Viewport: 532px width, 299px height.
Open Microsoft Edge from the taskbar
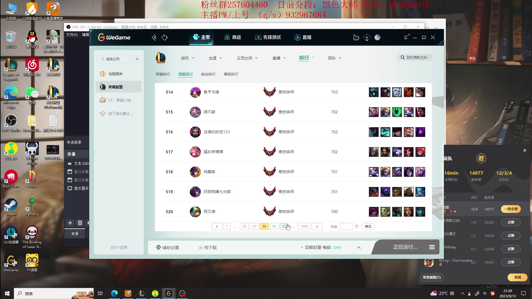pyautogui.click(x=114, y=293)
